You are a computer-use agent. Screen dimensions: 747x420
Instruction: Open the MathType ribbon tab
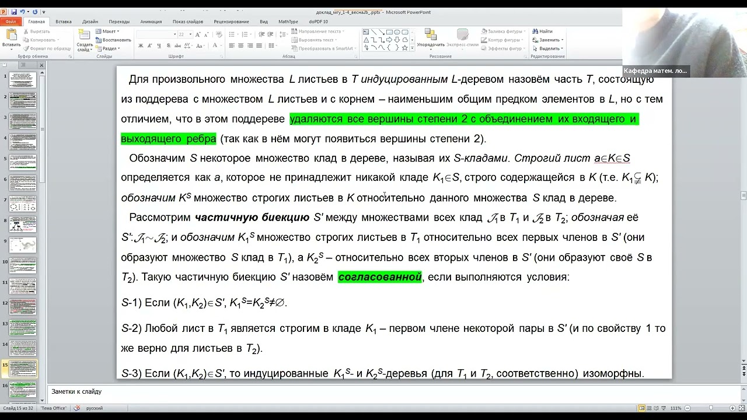pos(288,22)
